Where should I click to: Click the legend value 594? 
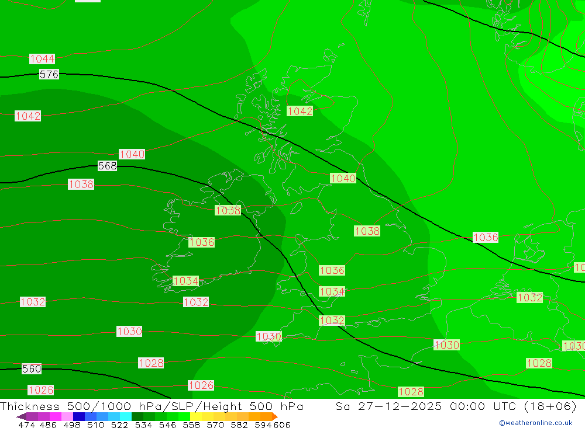pyautogui.click(x=263, y=425)
